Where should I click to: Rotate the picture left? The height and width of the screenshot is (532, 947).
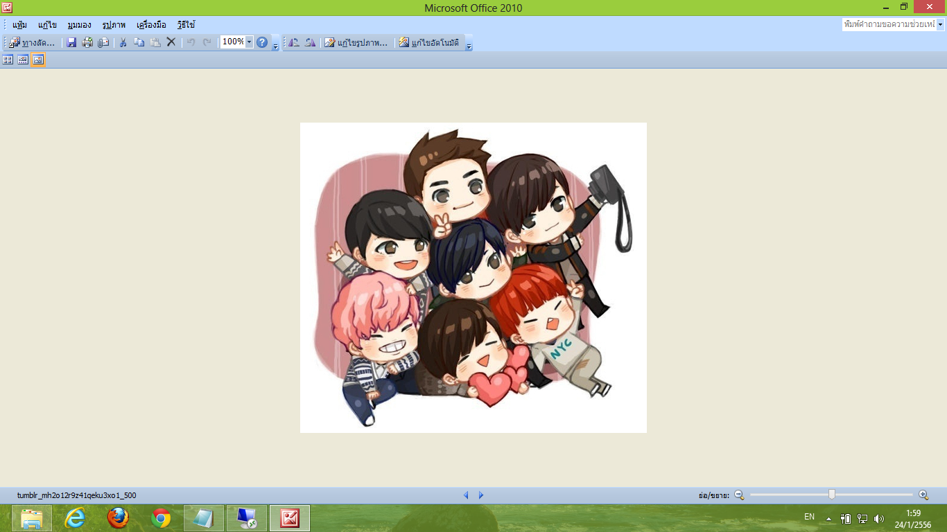click(x=294, y=42)
